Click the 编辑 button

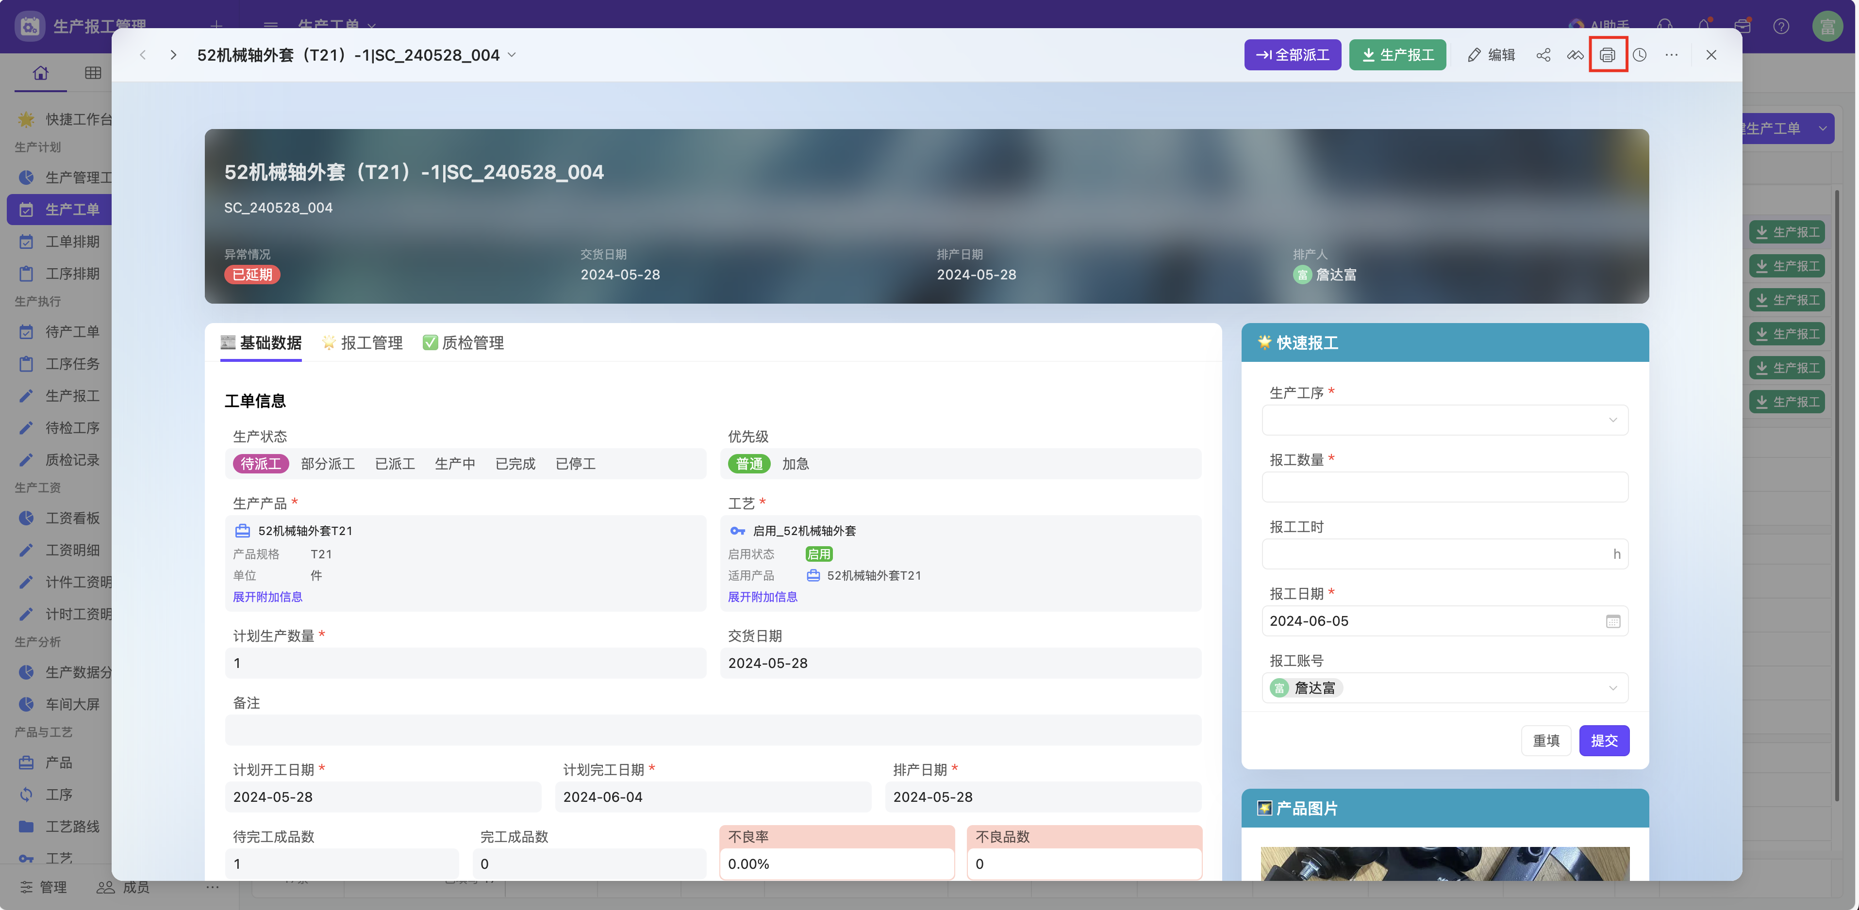pyautogui.click(x=1491, y=55)
